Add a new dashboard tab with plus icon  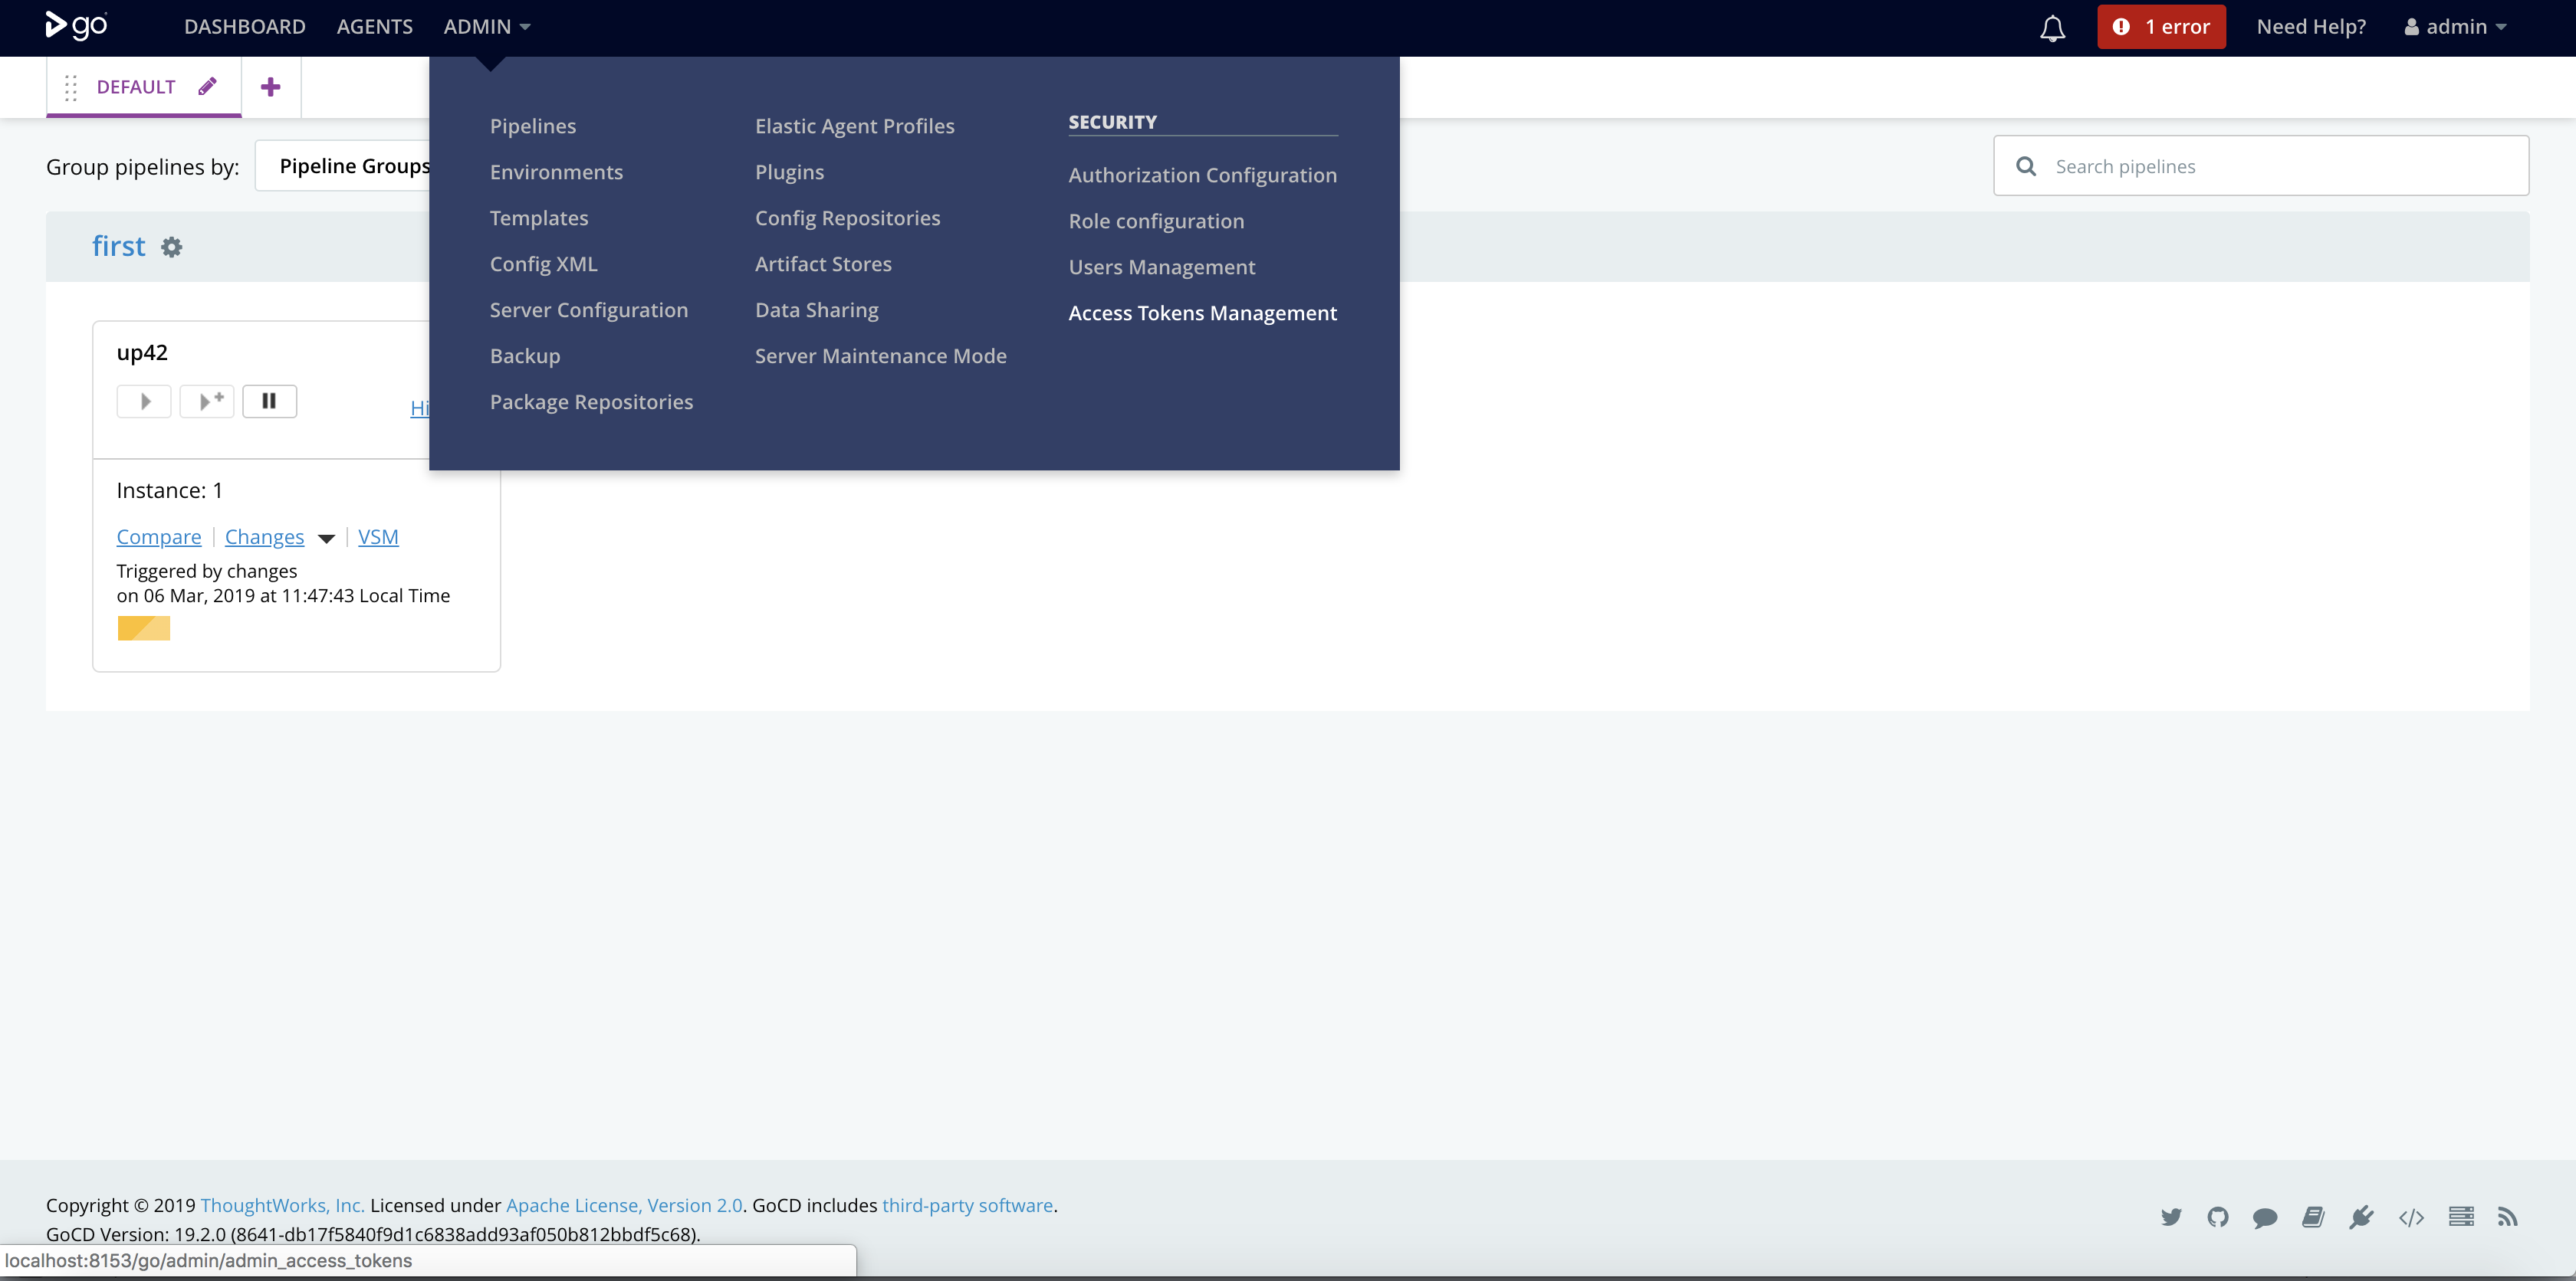[270, 87]
